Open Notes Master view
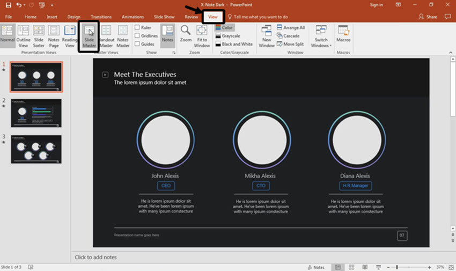Viewport: 456px width, 271px height. click(x=123, y=36)
